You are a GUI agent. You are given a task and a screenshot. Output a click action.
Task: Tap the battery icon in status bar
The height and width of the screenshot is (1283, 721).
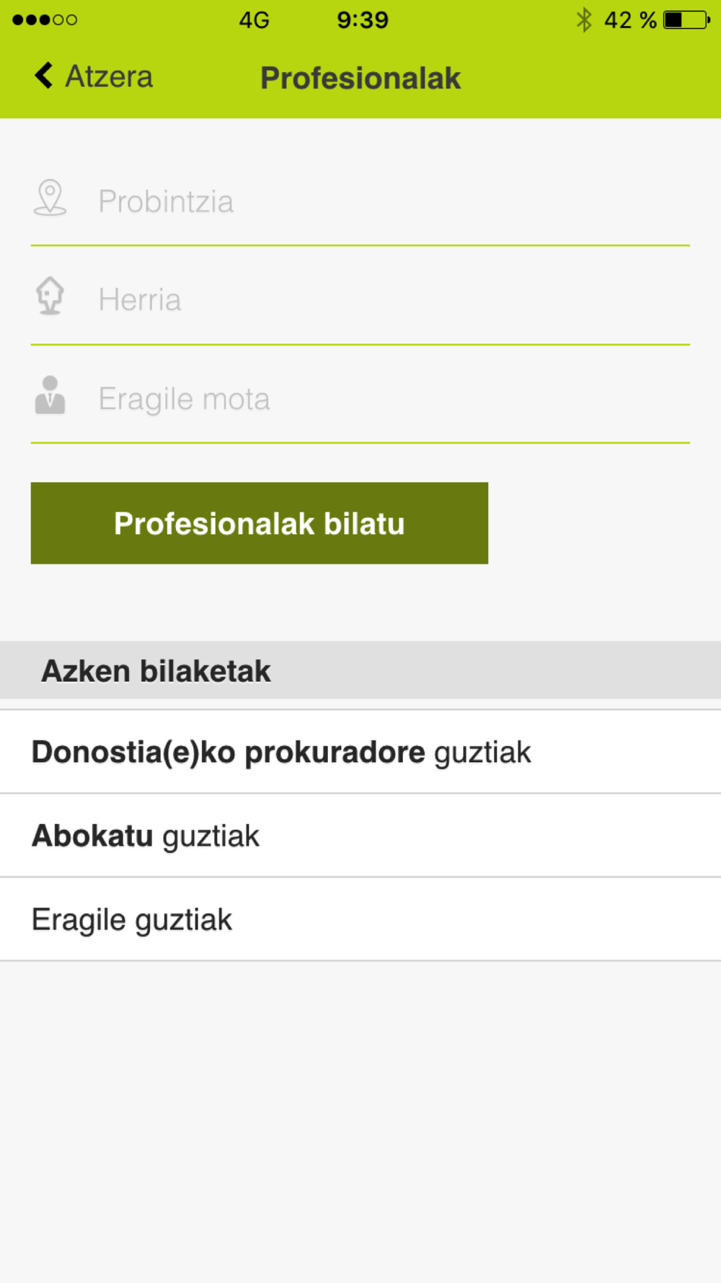coord(686,19)
